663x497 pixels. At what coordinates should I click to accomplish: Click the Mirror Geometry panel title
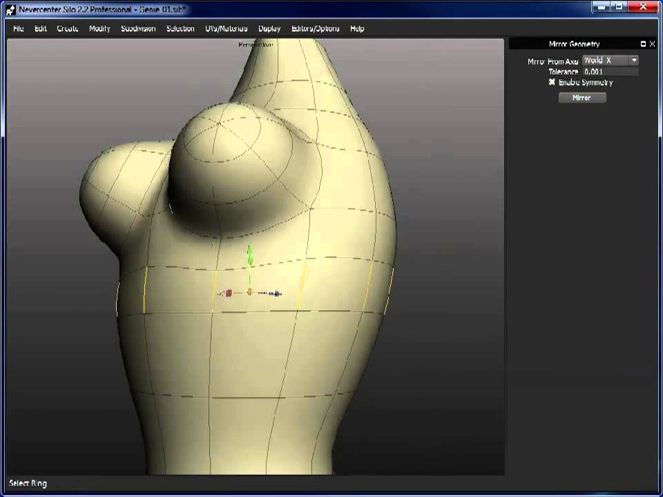click(574, 44)
